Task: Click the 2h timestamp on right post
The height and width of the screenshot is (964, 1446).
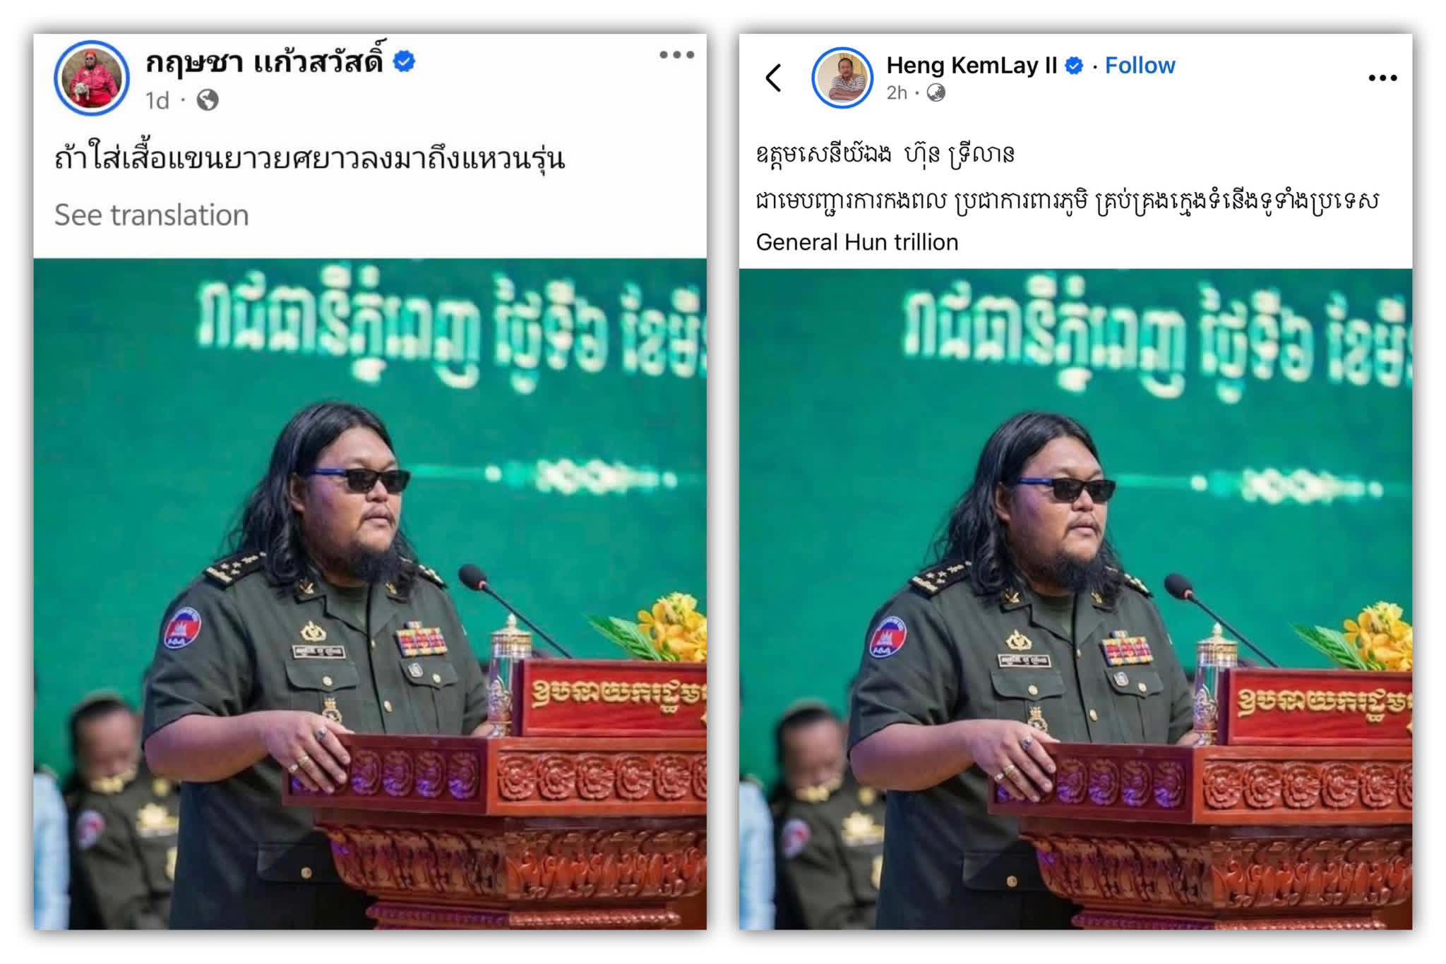Action: (897, 92)
